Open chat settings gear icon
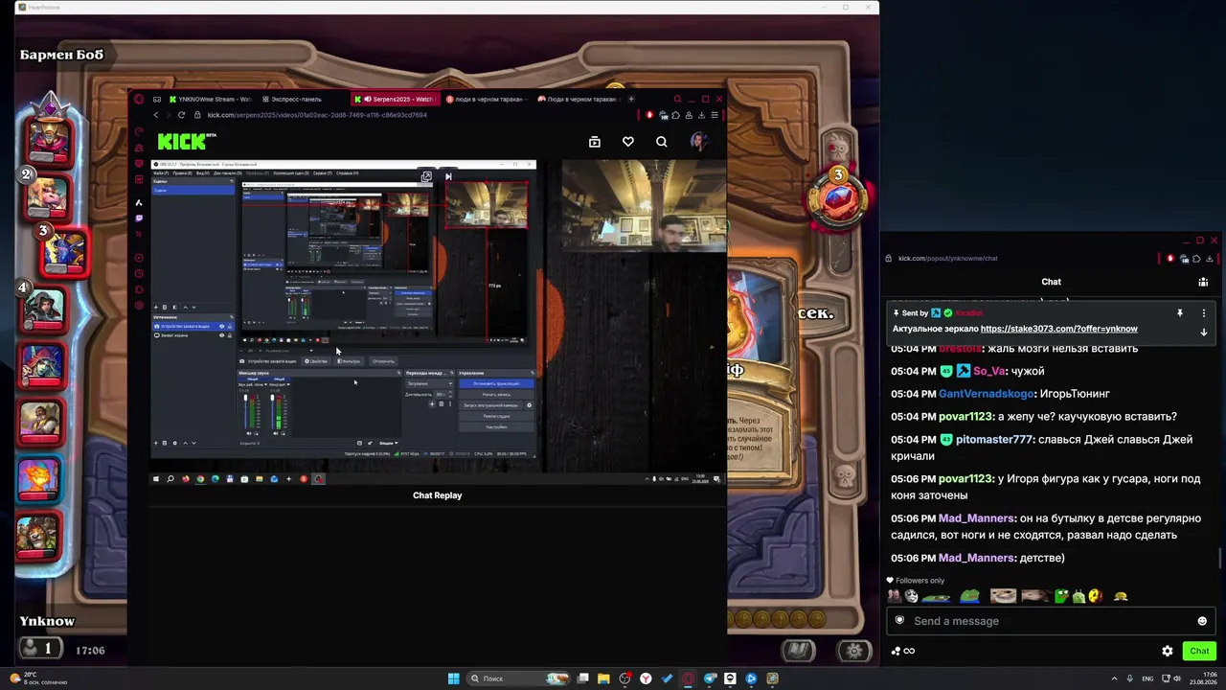 (x=1168, y=651)
